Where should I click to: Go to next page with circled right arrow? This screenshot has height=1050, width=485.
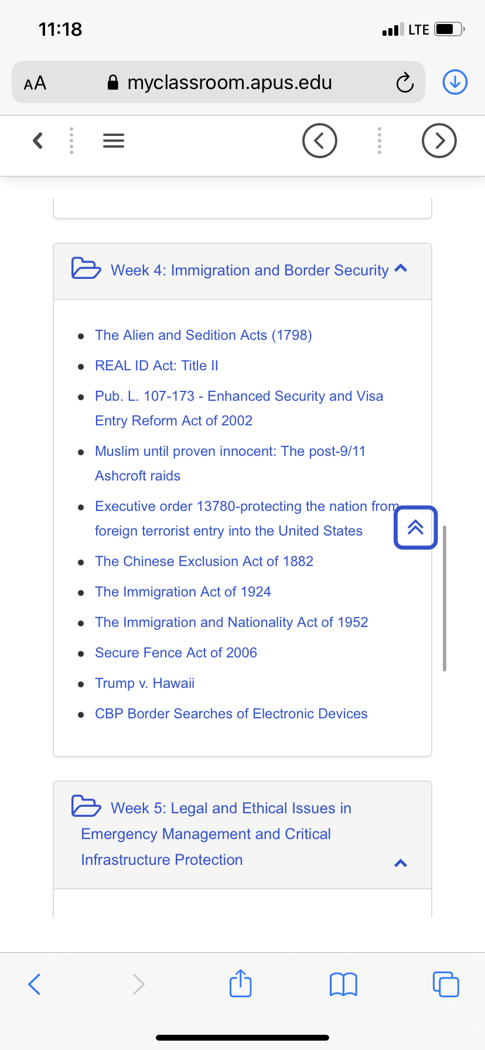[x=439, y=141]
